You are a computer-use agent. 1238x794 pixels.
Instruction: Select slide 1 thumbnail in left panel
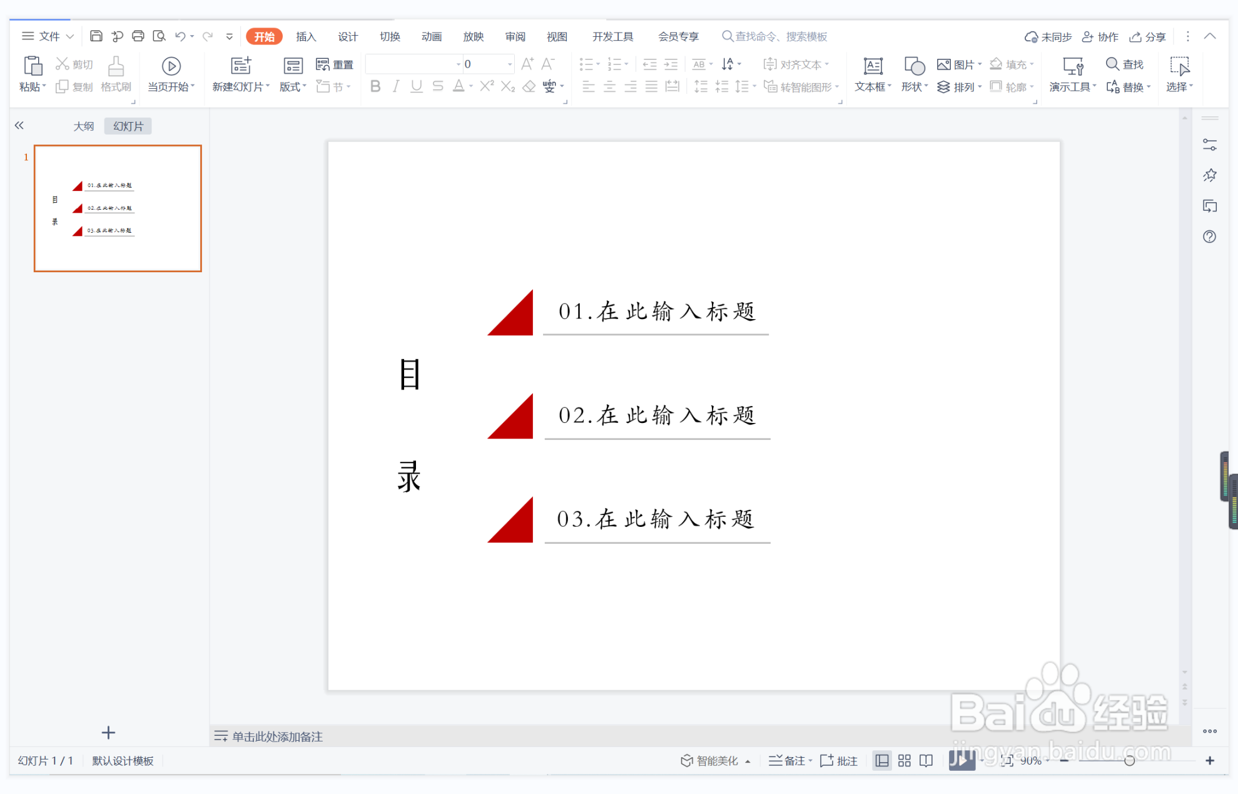(x=117, y=208)
